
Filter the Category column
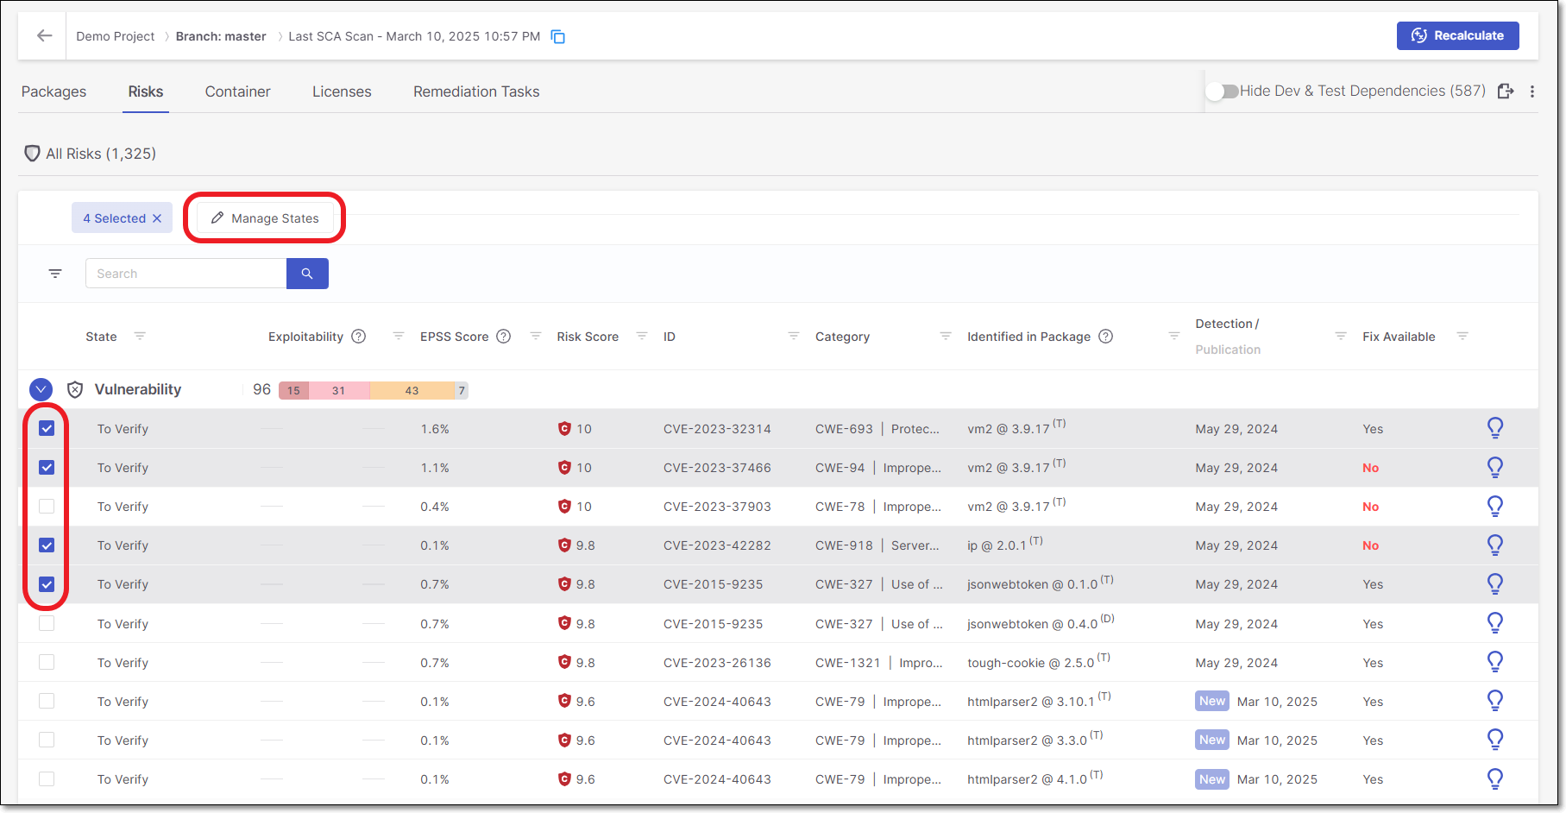pos(946,336)
